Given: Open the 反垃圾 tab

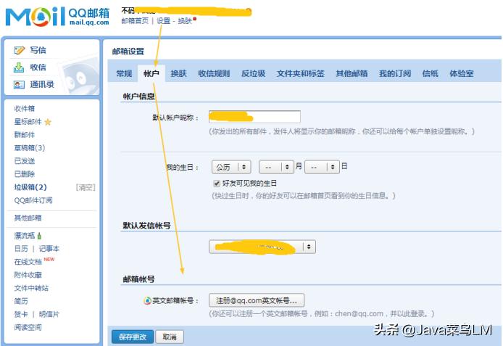Looking at the screenshot, I should (x=254, y=73).
